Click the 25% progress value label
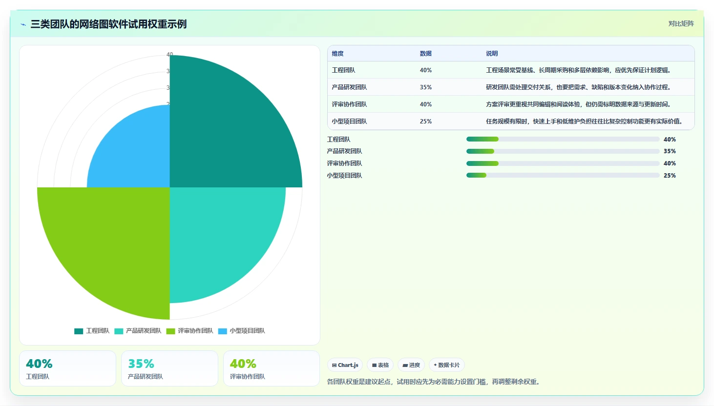714x406 pixels. pos(670,176)
